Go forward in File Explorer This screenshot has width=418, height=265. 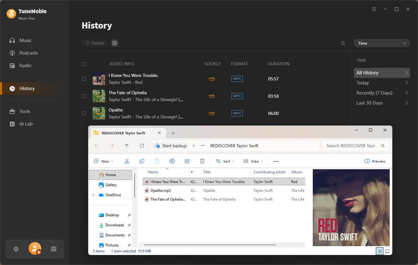[x=112, y=146]
